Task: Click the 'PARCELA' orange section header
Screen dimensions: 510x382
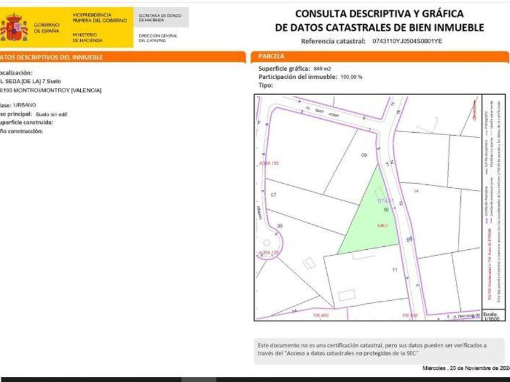Action: click(x=380, y=56)
